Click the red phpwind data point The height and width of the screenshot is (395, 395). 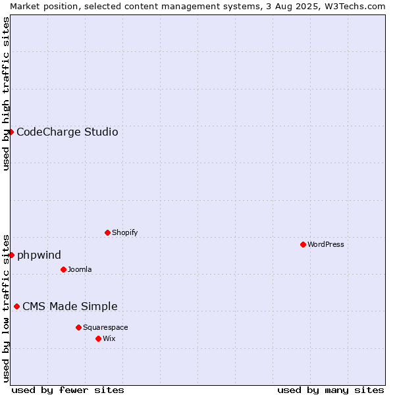(x=11, y=255)
